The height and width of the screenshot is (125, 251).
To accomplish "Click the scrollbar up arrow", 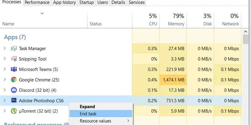I will tap(246, 32).
